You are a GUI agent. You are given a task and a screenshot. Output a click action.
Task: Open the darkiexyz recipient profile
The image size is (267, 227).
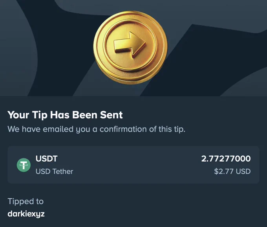[26, 214]
